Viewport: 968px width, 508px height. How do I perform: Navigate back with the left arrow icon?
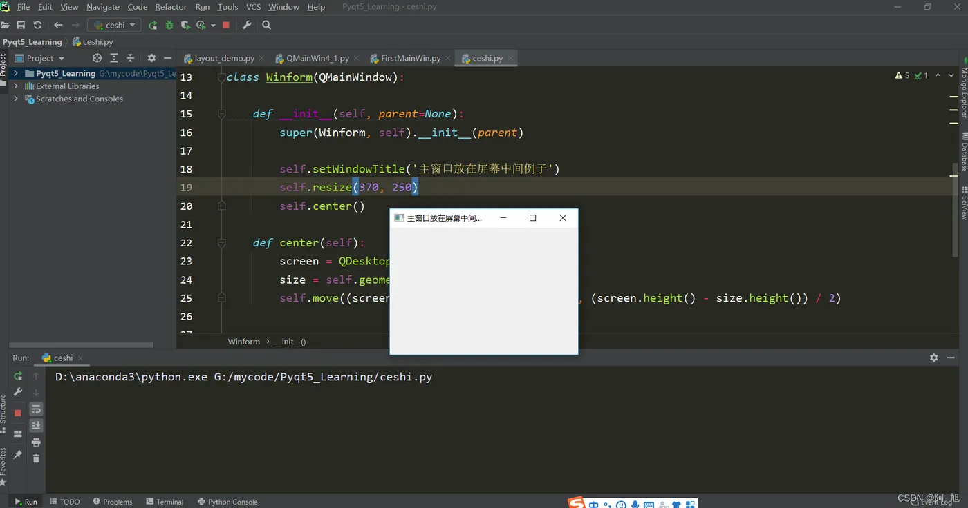point(58,25)
